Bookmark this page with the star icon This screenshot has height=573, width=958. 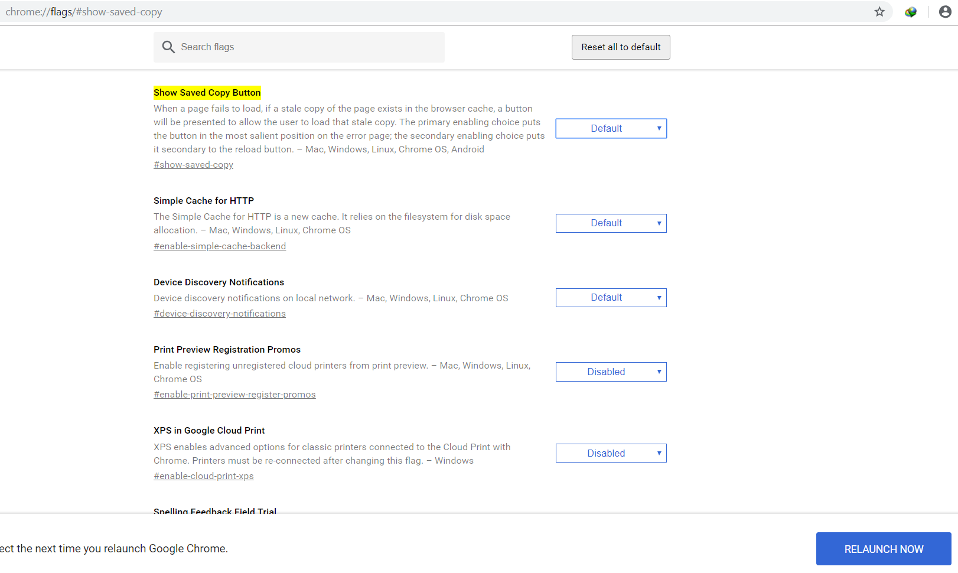[879, 12]
